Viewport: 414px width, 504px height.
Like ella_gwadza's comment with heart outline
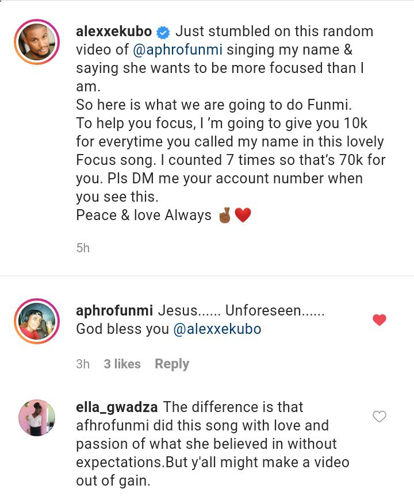(379, 417)
